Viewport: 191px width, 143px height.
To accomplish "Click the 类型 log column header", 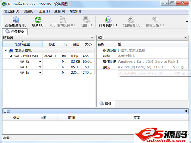I will [16, 118].
